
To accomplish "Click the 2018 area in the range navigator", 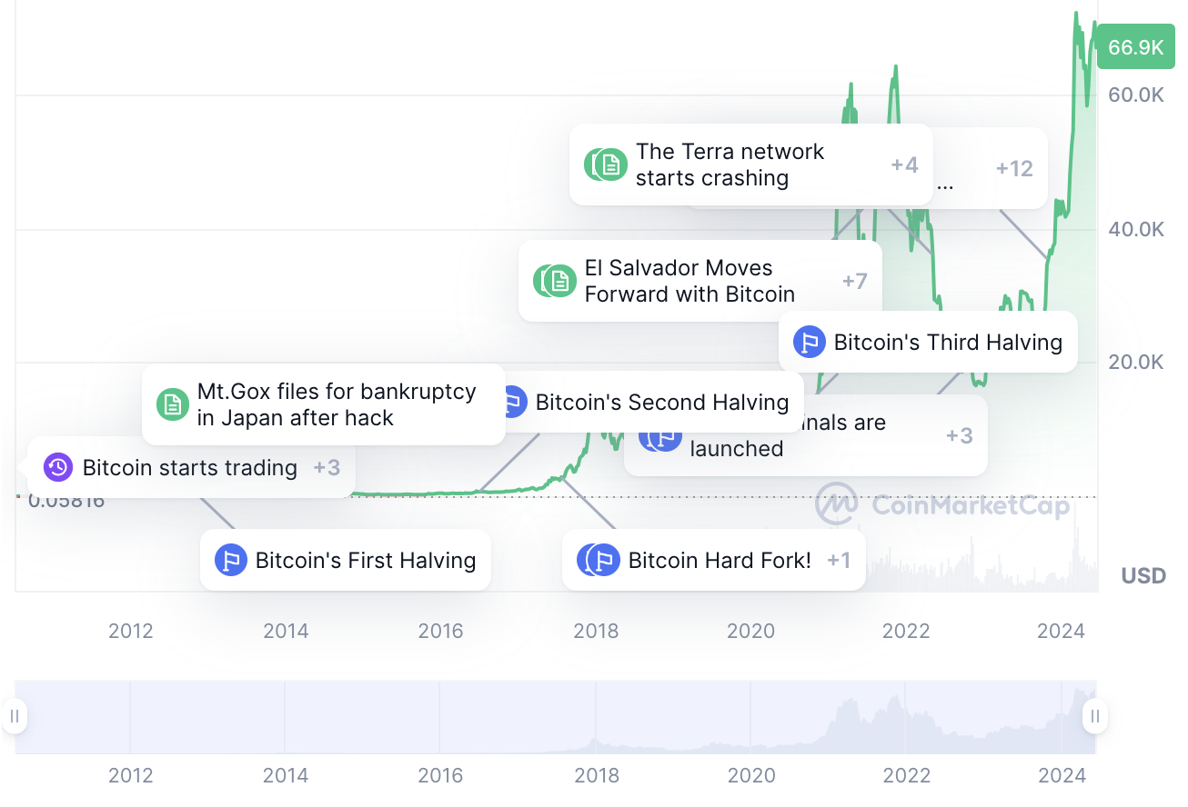I will coord(596,718).
